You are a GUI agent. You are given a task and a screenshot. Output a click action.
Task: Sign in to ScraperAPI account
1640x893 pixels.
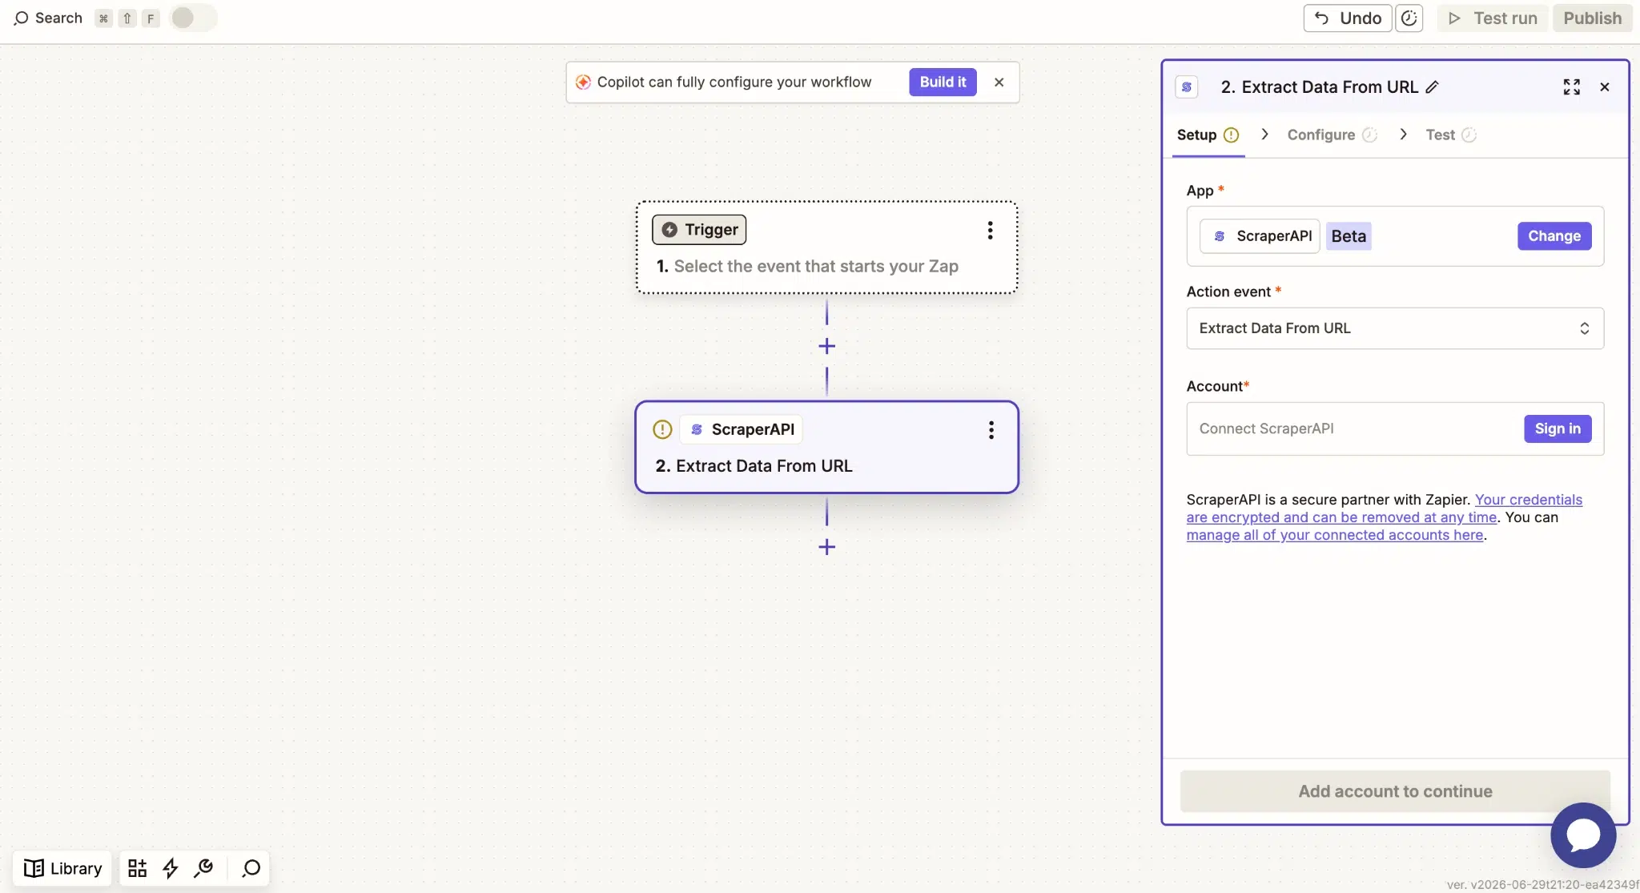[1558, 428]
